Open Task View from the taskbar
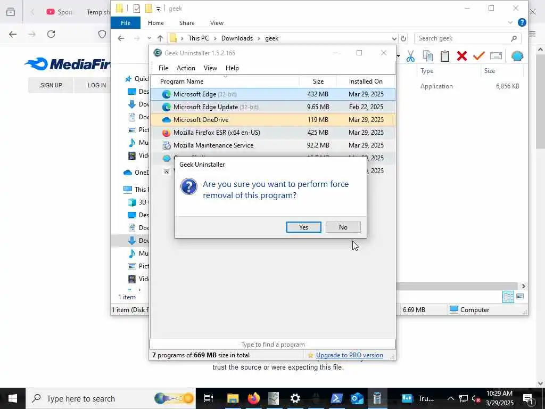This screenshot has height=409, width=545. pyautogui.click(x=208, y=398)
